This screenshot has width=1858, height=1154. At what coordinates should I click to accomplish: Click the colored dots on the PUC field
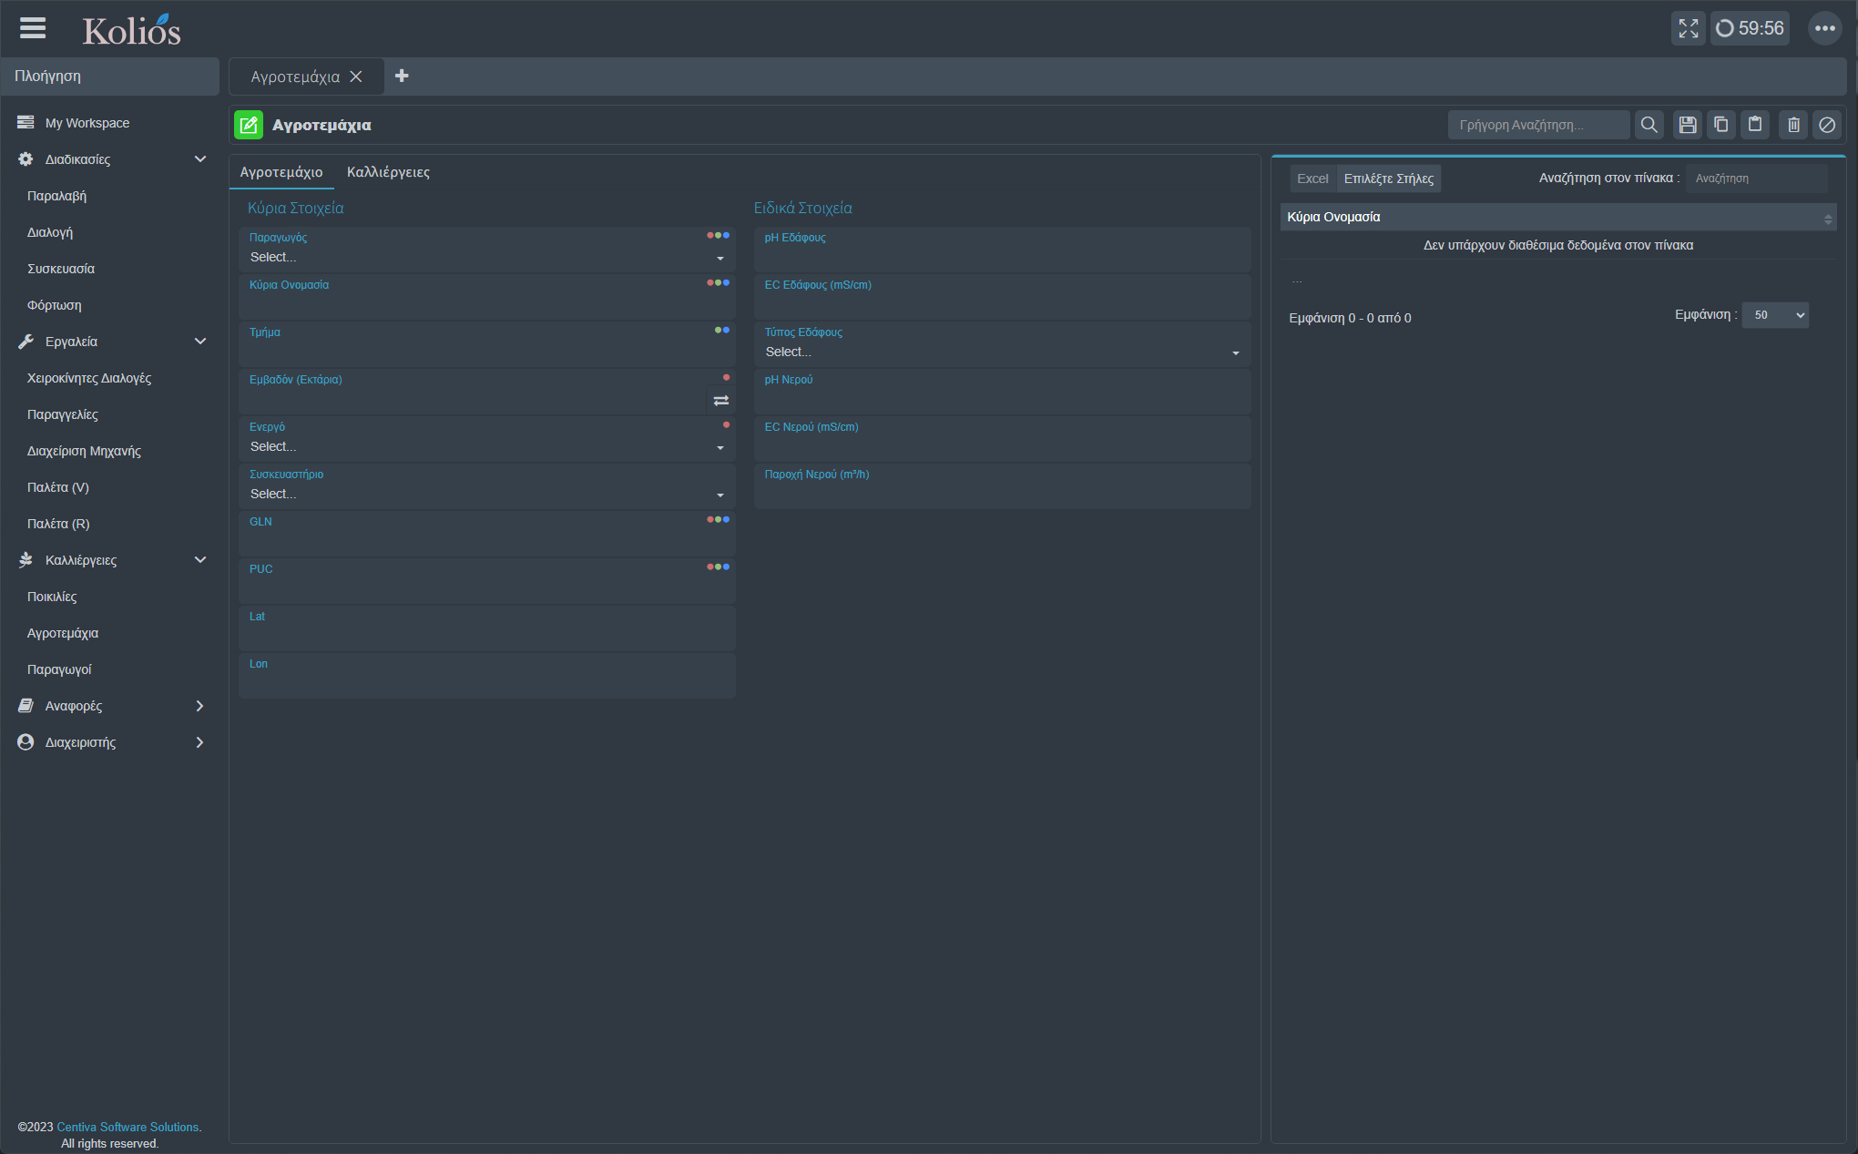pyautogui.click(x=719, y=567)
